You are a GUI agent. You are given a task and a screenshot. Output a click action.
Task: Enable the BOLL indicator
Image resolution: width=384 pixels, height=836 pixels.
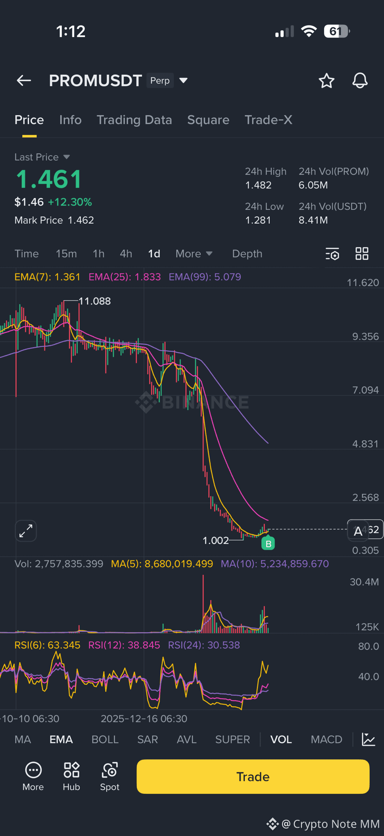coord(105,739)
